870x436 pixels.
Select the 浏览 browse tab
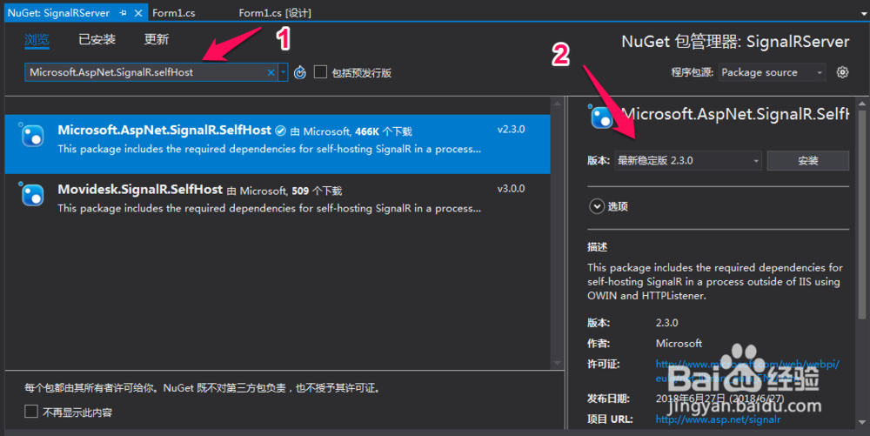(x=37, y=39)
